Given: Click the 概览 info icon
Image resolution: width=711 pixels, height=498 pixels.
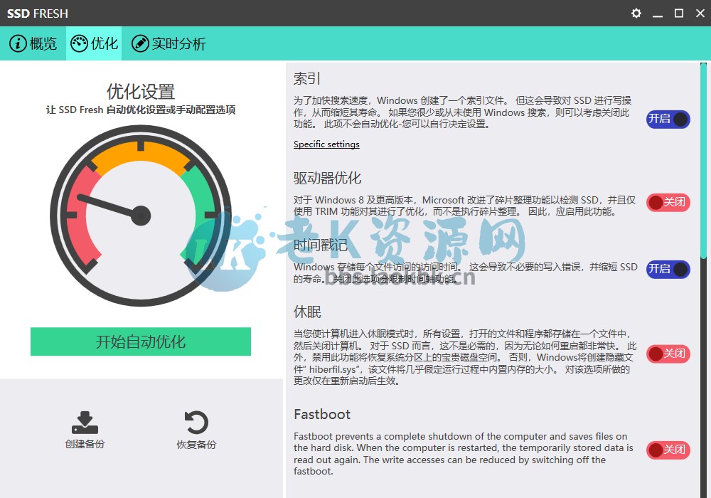Looking at the screenshot, I should 17,43.
